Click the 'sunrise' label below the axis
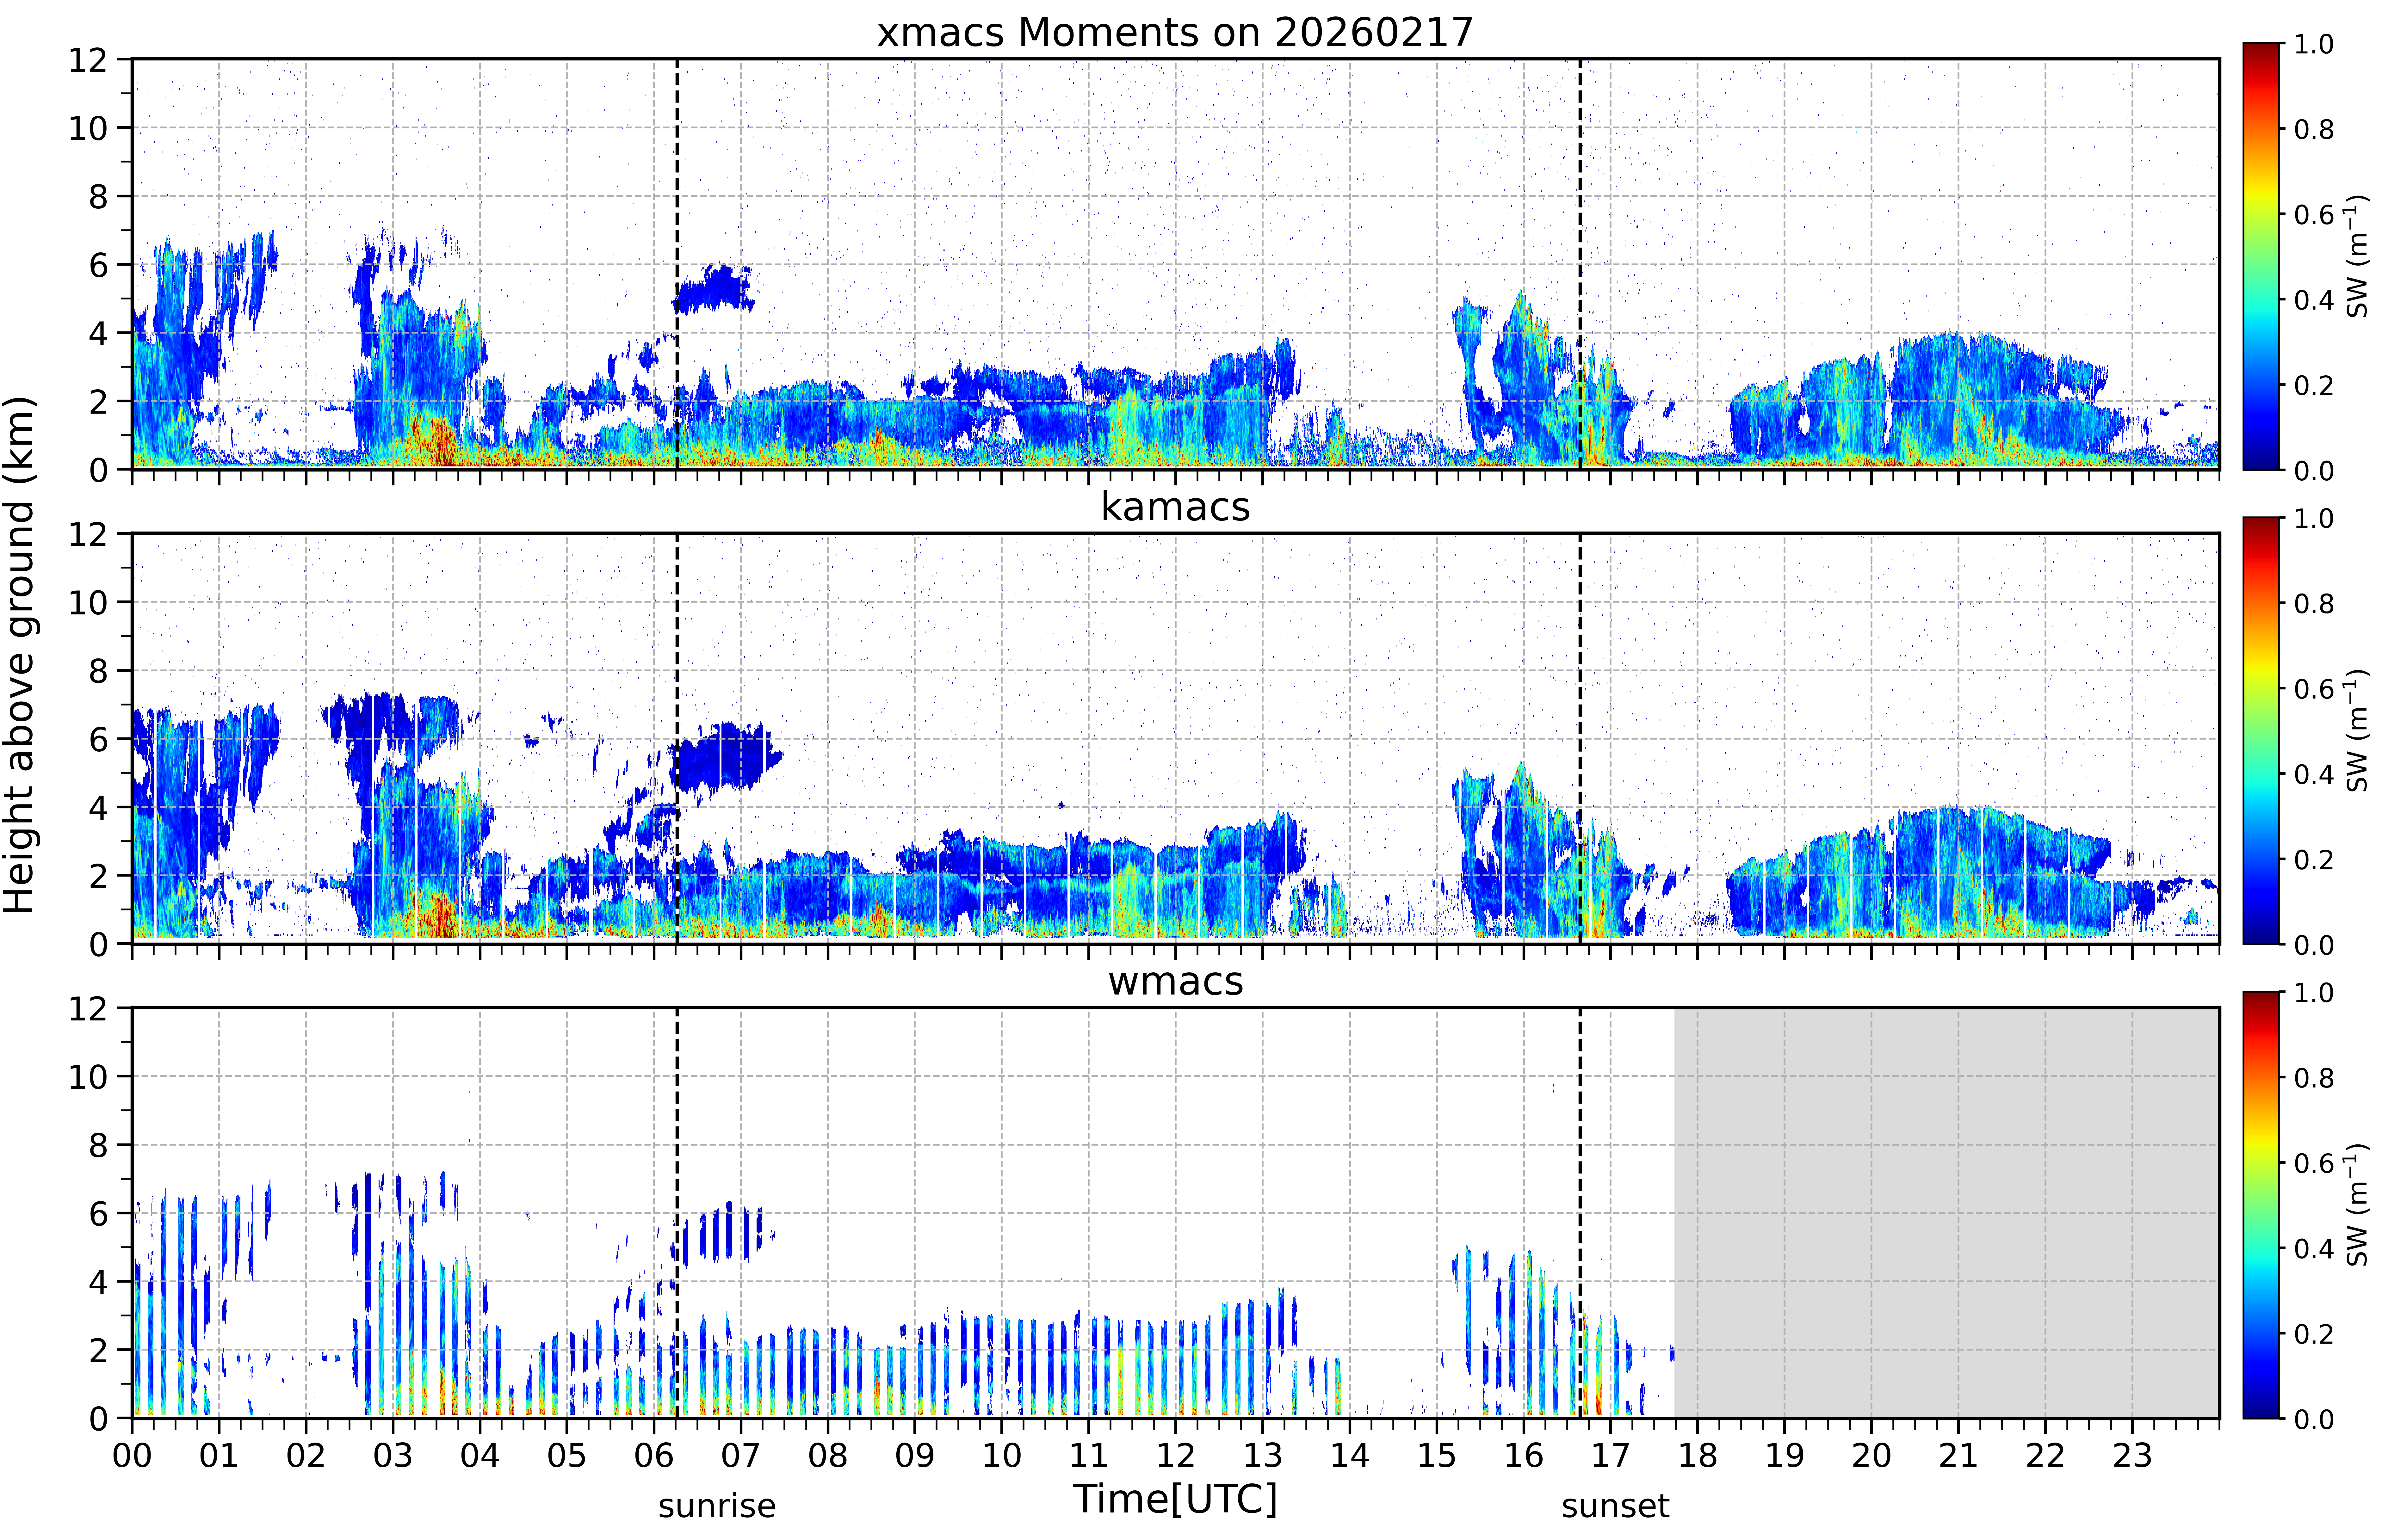 click(717, 1506)
